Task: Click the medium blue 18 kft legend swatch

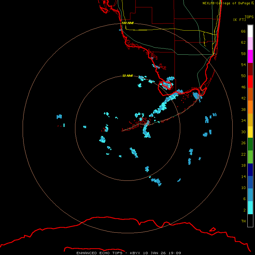Action: (250, 182)
